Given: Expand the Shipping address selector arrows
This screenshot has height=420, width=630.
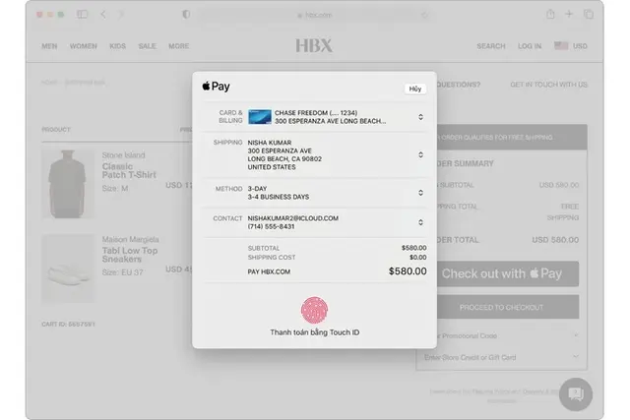Looking at the screenshot, I should coord(420,154).
